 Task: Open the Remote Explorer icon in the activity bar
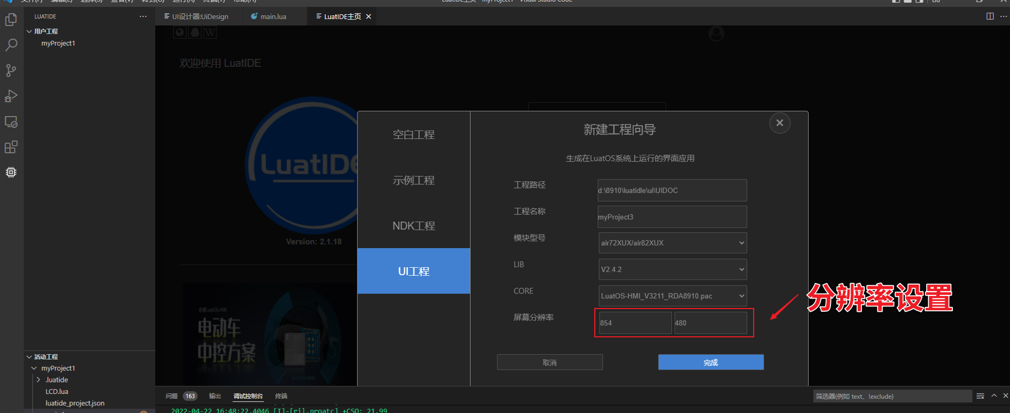point(11,122)
